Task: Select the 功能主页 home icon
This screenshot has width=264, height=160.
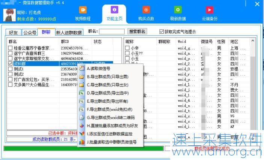Action: (x=115, y=10)
